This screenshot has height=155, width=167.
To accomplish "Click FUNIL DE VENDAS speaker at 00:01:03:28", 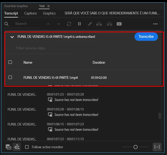I will (22, 109).
